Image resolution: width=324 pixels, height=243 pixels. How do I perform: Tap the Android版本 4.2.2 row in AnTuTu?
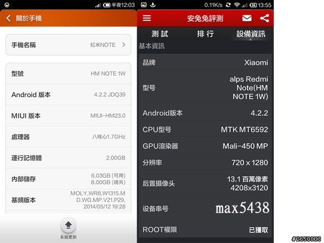[205, 113]
